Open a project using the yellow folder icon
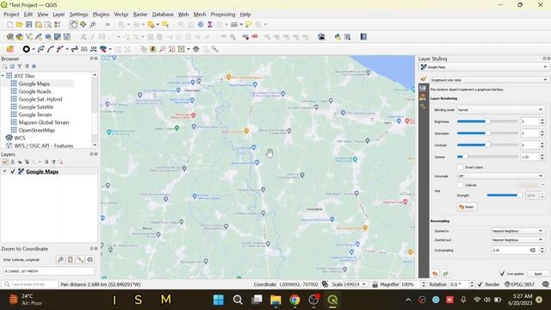551x310 pixels. point(19,24)
